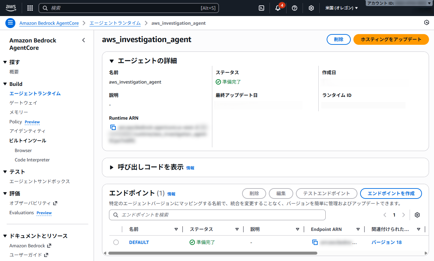This screenshot has width=434, height=261.
Task: Select the DEFAULT endpoint radio button
Action: tap(116, 242)
